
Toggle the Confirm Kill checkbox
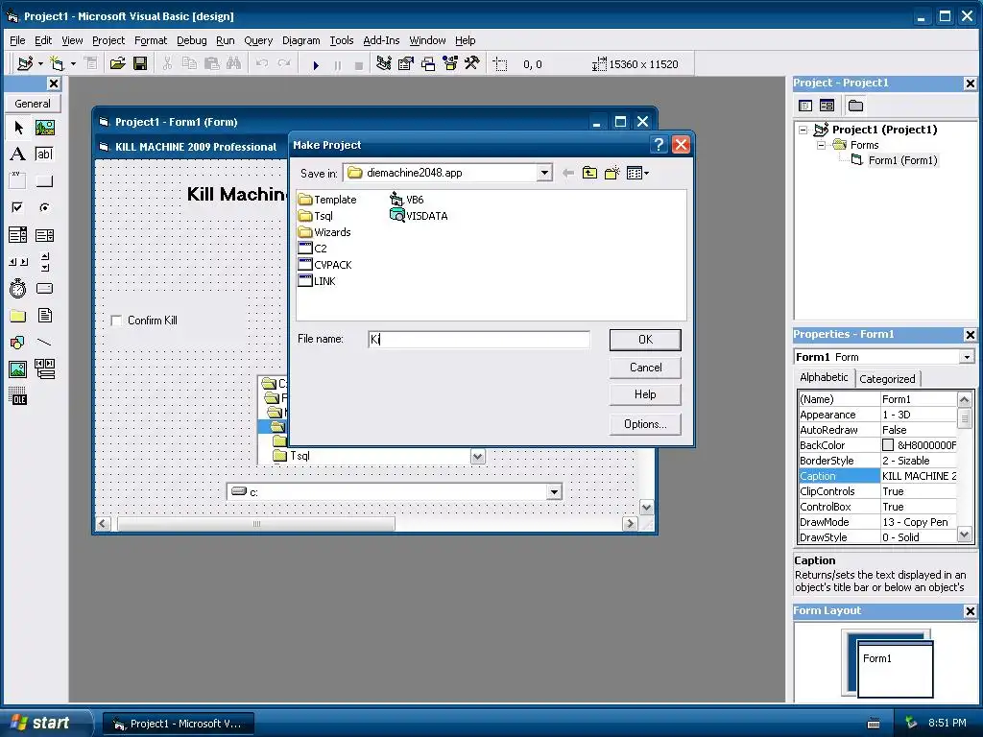click(116, 321)
